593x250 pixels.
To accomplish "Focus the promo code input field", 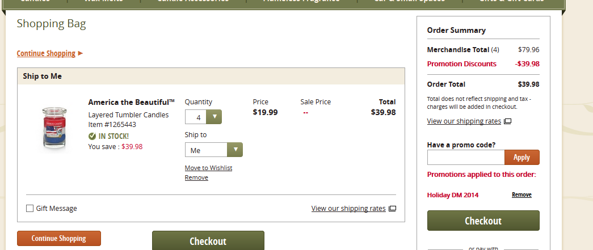I will click(466, 158).
